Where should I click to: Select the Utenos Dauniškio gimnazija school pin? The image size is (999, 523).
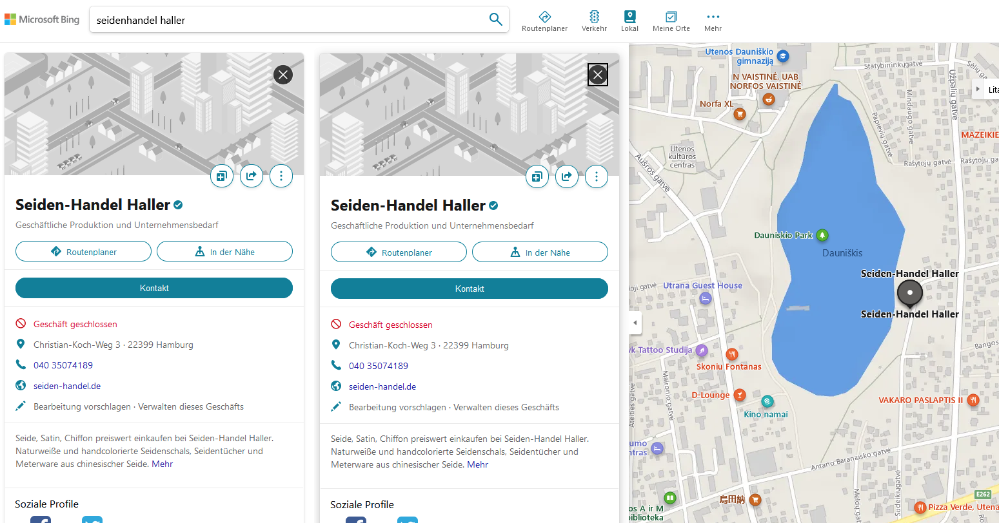pyautogui.click(x=783, y=56)
